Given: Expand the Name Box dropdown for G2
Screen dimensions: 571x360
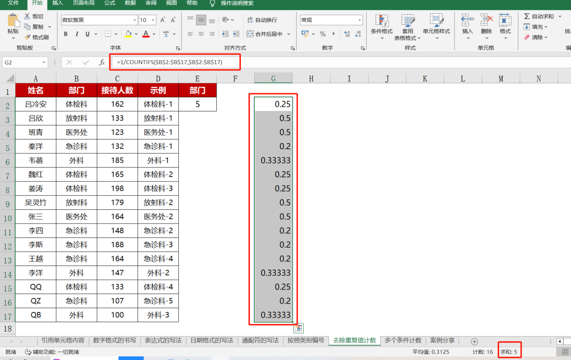Looking at the screenshot, I should (44, 63).
